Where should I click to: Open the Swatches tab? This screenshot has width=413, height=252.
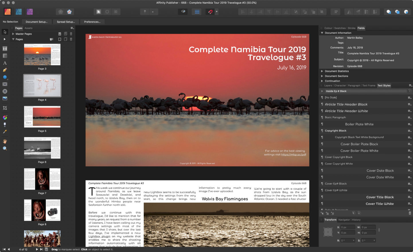coord(340,28)
